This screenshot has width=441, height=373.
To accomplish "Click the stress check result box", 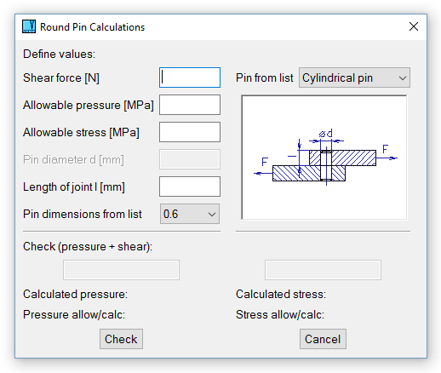I will [x=323, y=270].
